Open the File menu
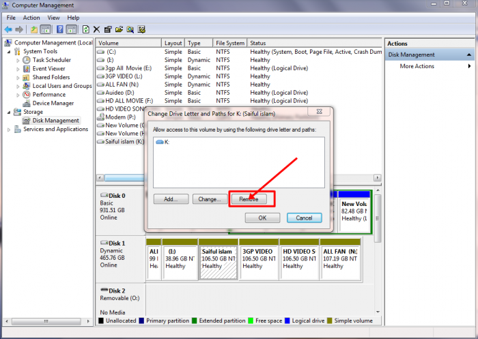Image resolution: width=478 pixels, height=339 pixels. 11,18
